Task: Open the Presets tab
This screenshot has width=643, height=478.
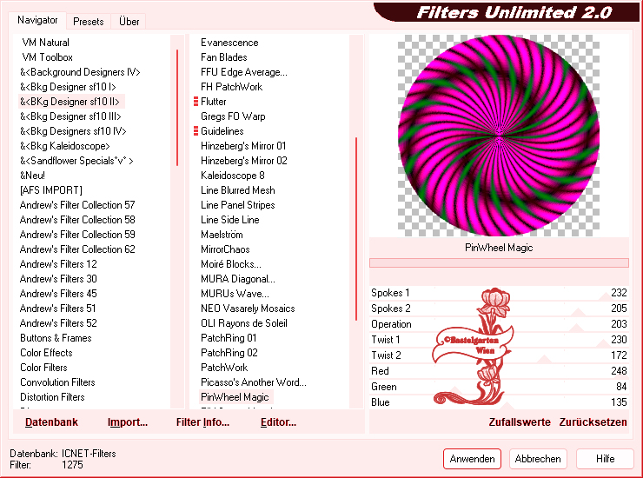Action: [88, 22]
